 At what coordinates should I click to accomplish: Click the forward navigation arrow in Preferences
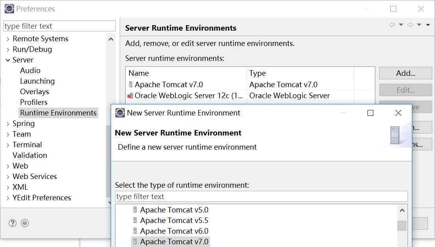click(x=410, y=25)
